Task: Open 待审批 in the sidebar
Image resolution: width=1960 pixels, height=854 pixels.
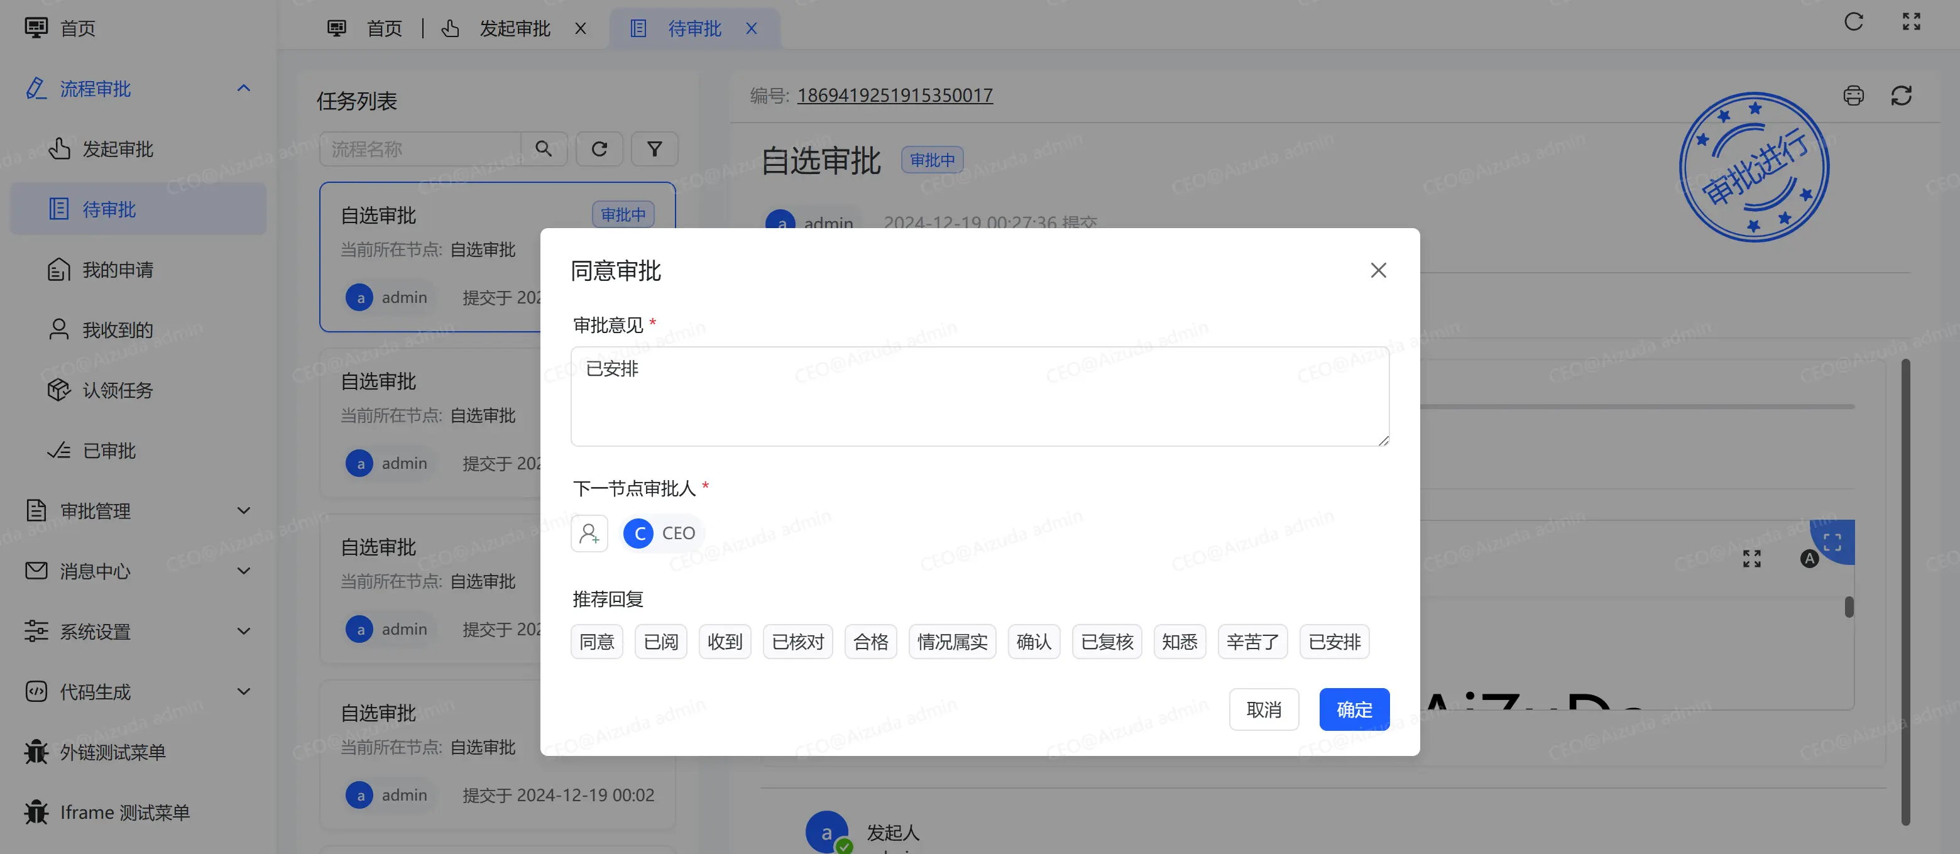Action: click(138, 209)
